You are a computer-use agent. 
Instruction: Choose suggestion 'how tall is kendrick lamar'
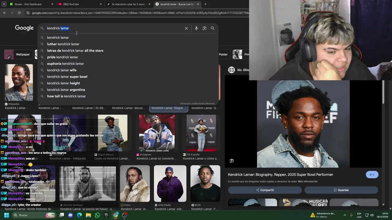point(128,96)
